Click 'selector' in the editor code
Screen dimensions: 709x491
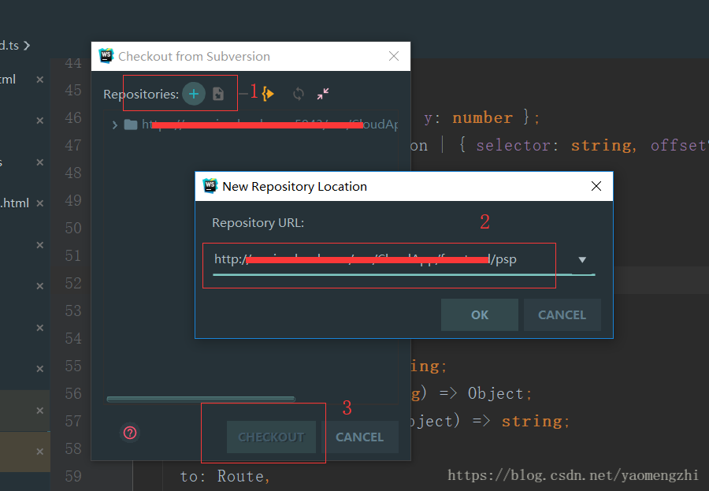pos(513,145)
